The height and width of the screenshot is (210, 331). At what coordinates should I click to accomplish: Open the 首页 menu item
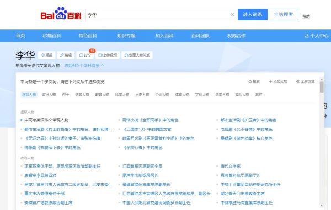[x=20, y=36]
